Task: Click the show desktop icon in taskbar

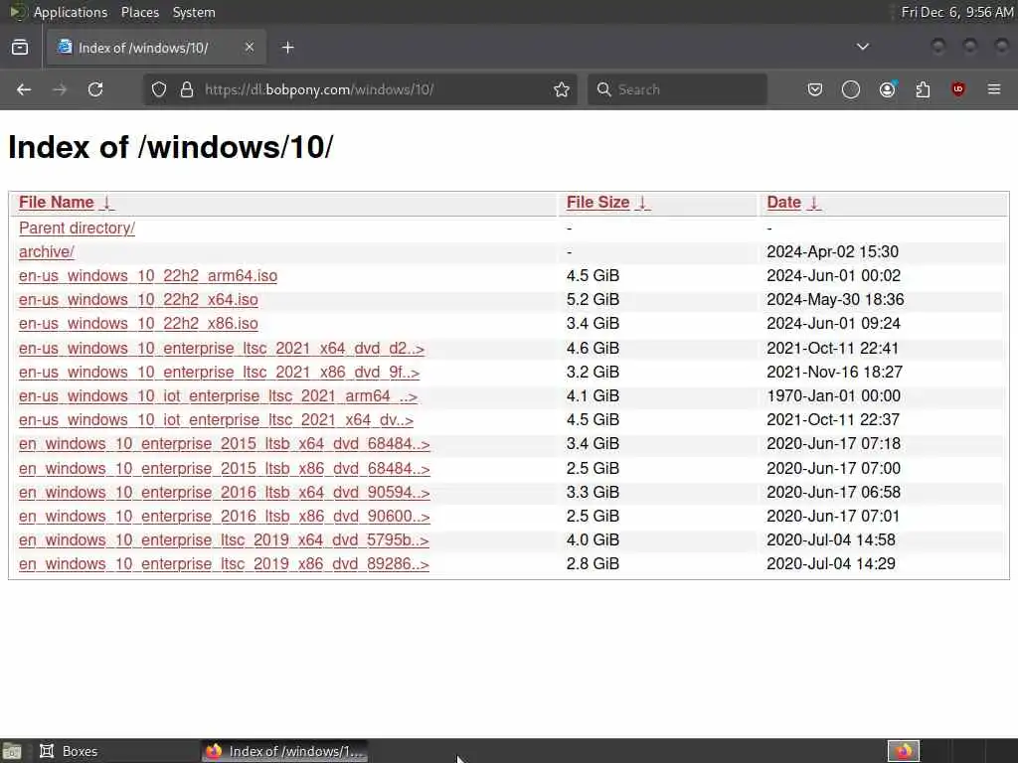Action: [12, 752]
